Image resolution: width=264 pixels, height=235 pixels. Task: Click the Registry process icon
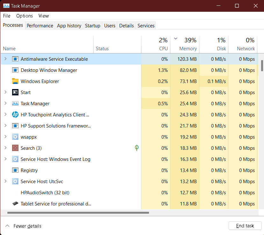click(15, 170)
